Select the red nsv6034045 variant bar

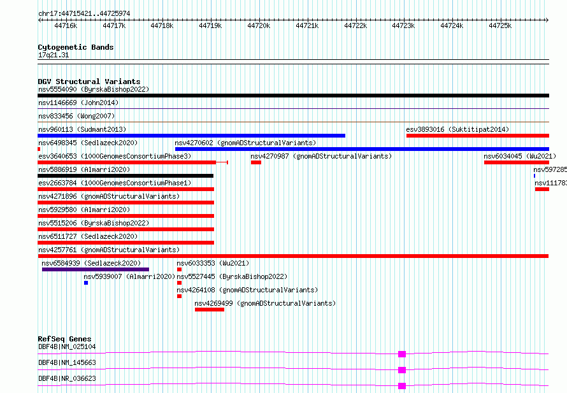tap(517, 162)
